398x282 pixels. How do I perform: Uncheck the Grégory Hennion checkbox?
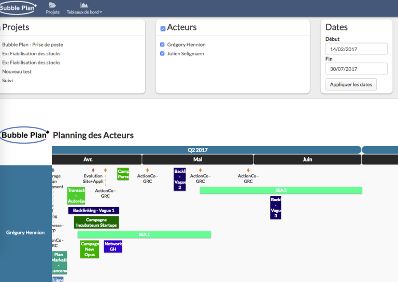(x=162, y=44)
